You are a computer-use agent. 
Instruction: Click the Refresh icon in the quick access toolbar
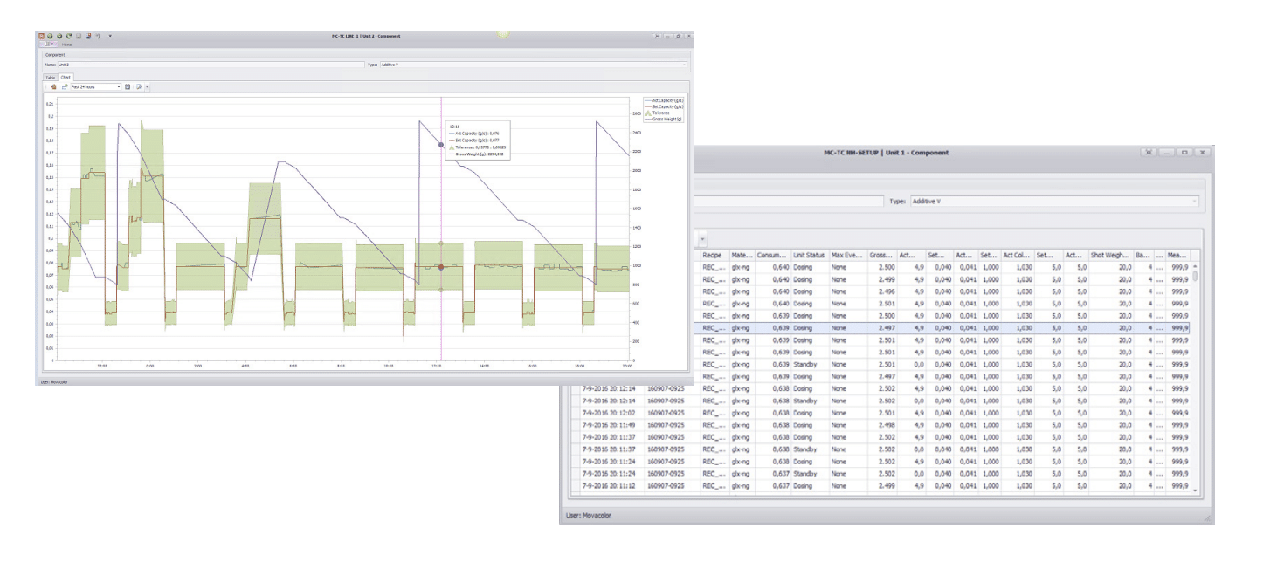(69, 36)
